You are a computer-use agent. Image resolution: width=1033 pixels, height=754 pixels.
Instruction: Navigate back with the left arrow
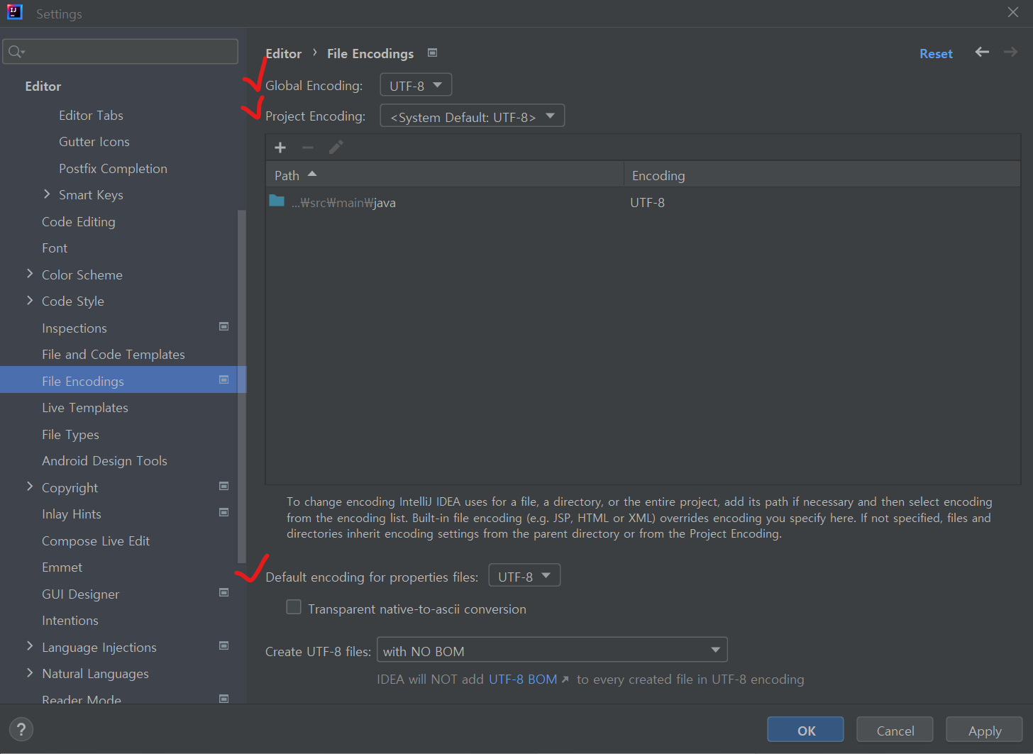pos(982,52)
